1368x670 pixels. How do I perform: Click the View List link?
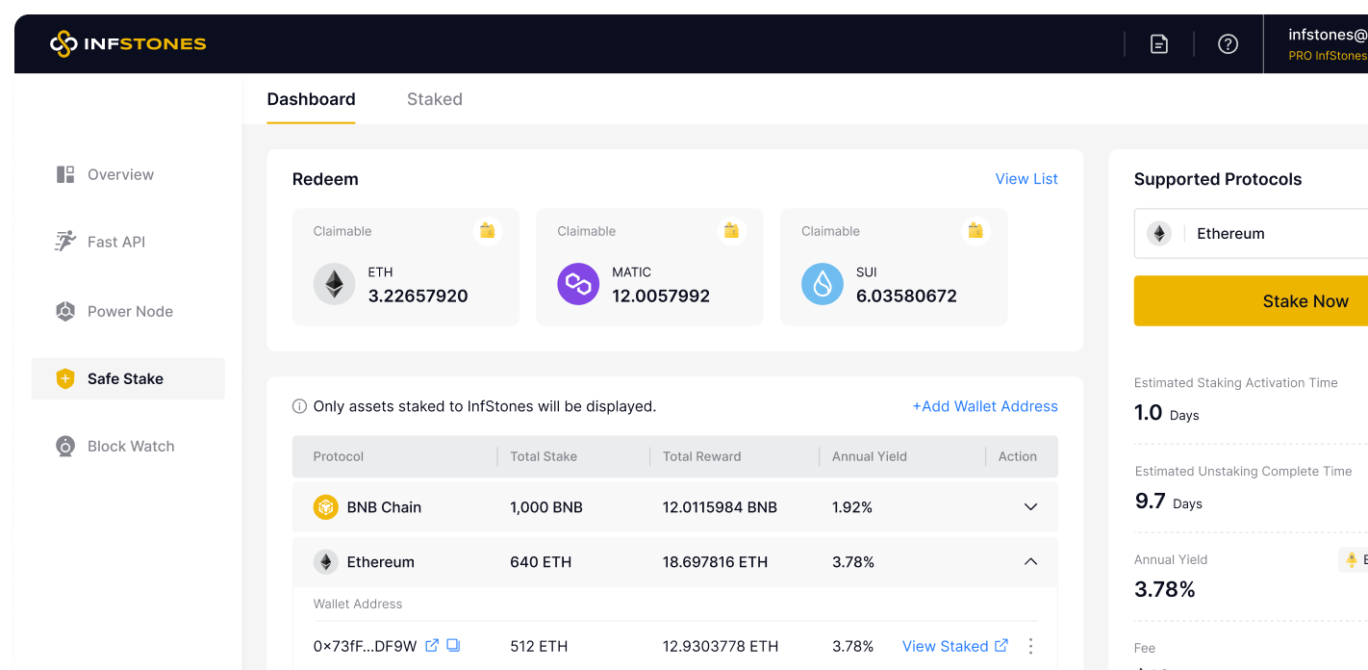click(x=1026, y=179)
